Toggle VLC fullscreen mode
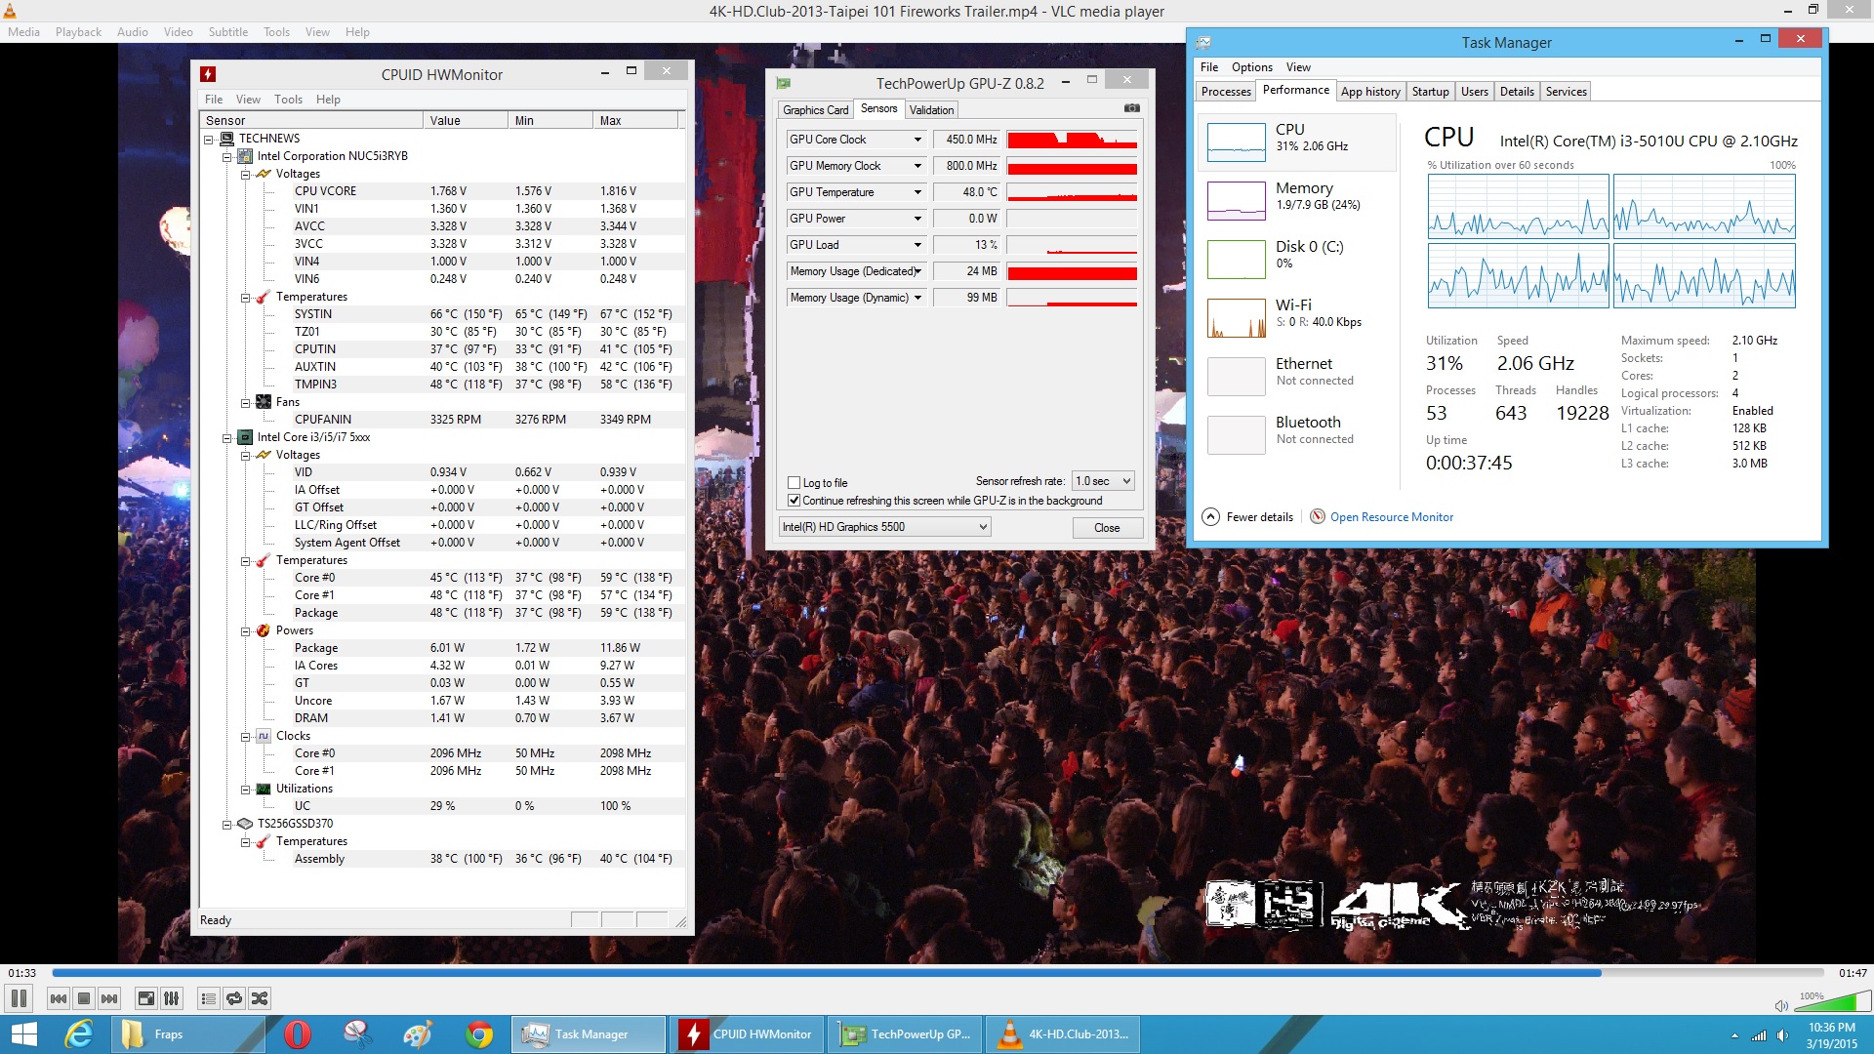This screenshot has height=1054, width=1874. pyautogui.click(x=146, y=998)
